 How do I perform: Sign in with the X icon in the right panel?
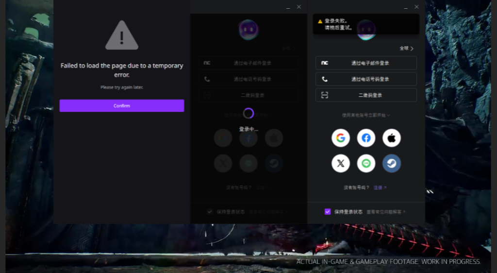[x=341, y=164]
